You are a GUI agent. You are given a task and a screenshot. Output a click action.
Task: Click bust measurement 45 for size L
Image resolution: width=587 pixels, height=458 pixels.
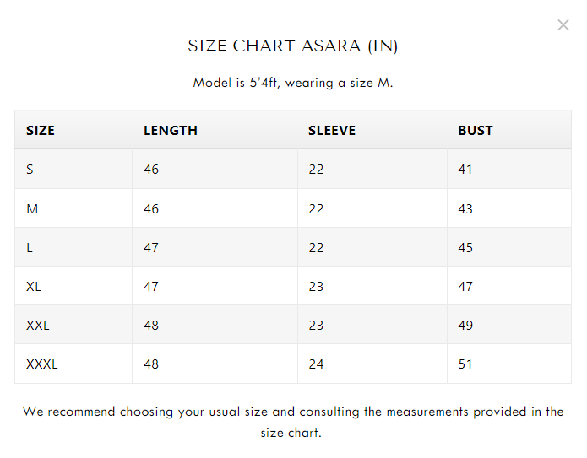click(465, 248)
